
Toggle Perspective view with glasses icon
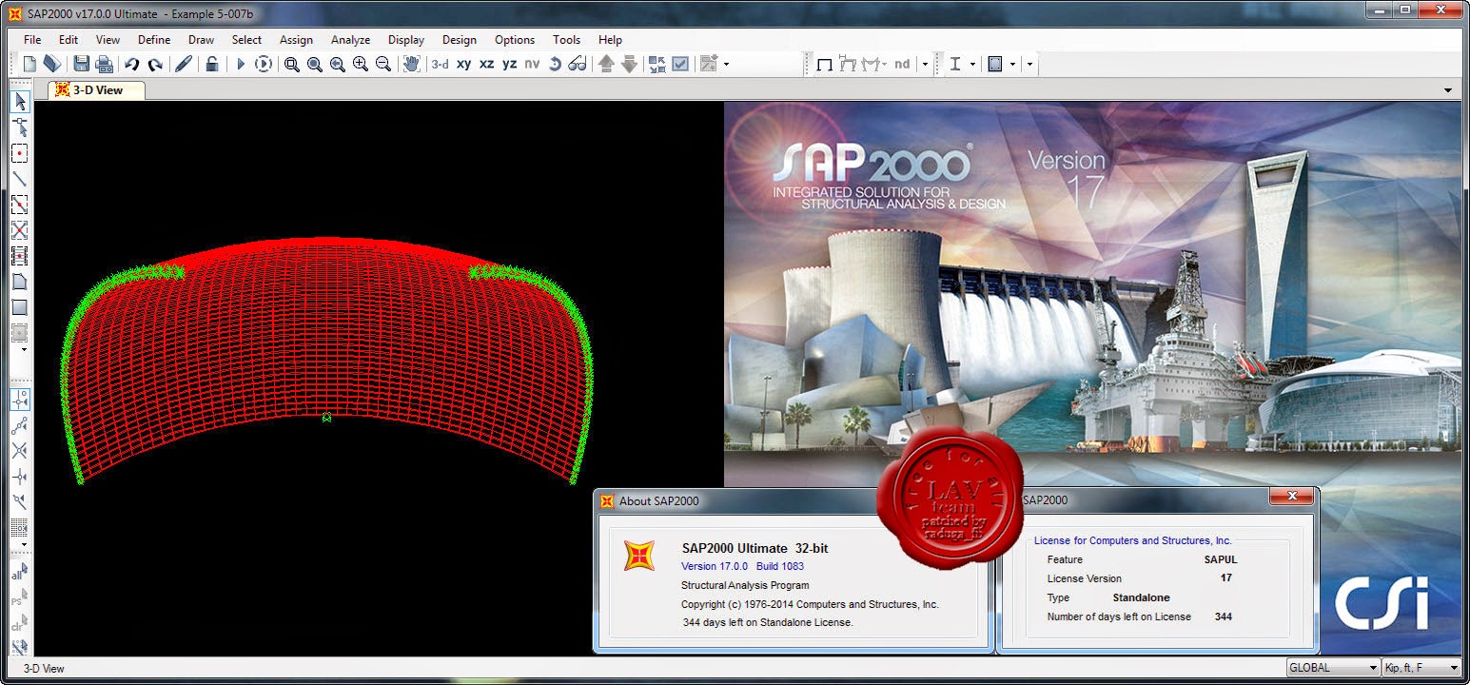click(578, 64)
